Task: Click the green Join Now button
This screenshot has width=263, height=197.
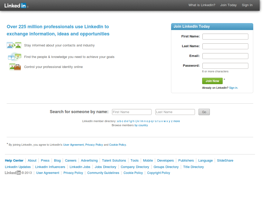Action: pos(212,81)
